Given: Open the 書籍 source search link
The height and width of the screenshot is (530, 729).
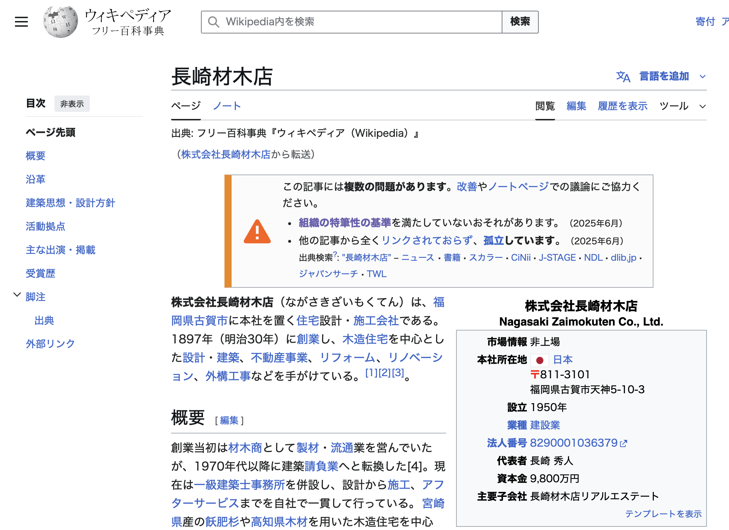Looking at the screenshot, I should [452, 258].
